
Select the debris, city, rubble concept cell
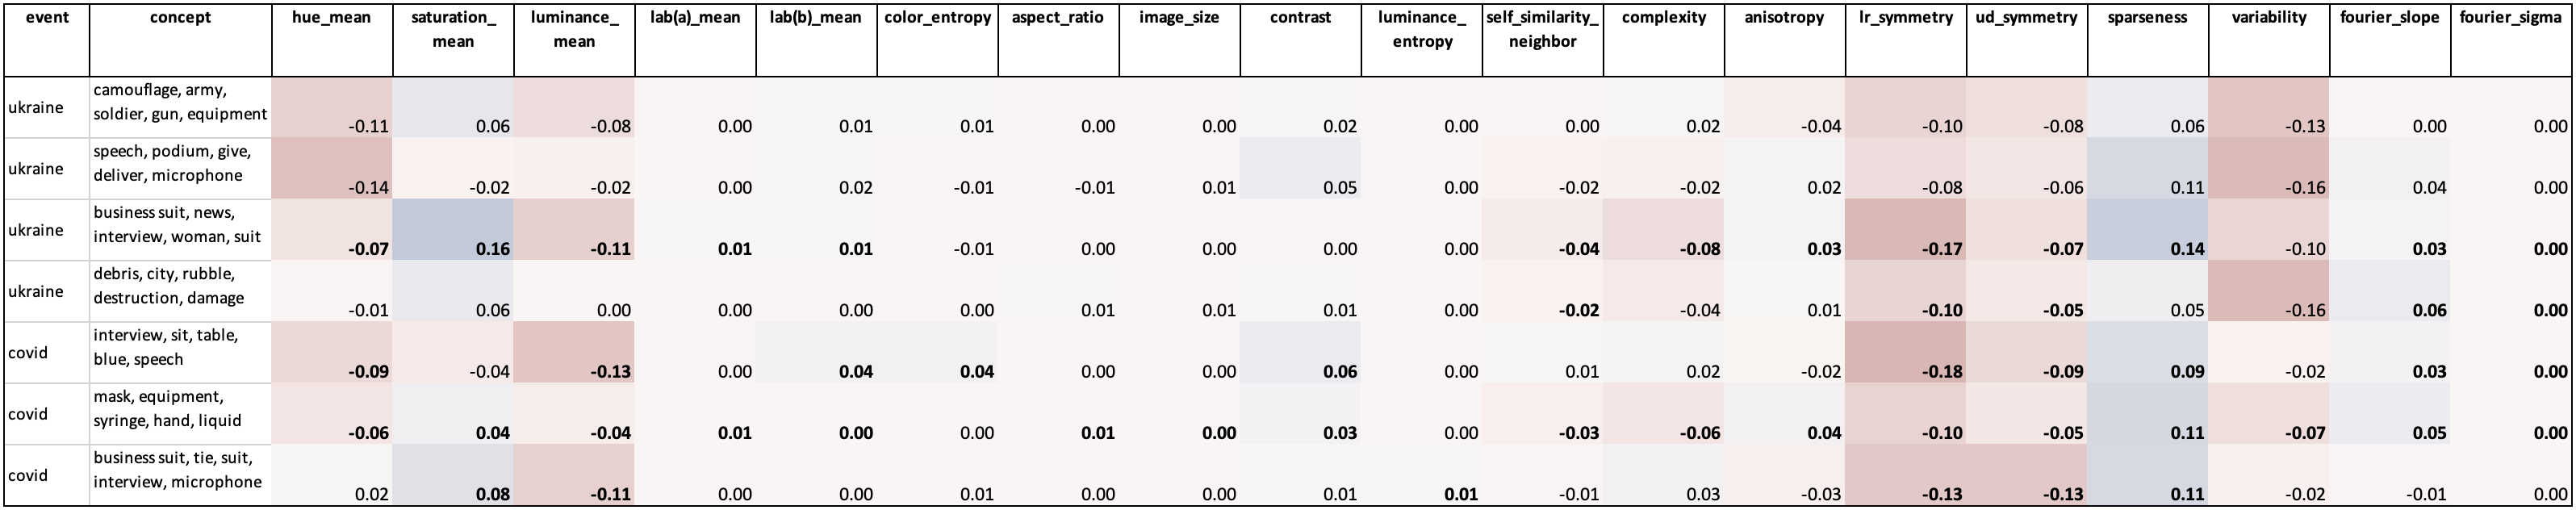tap(180, 286)
